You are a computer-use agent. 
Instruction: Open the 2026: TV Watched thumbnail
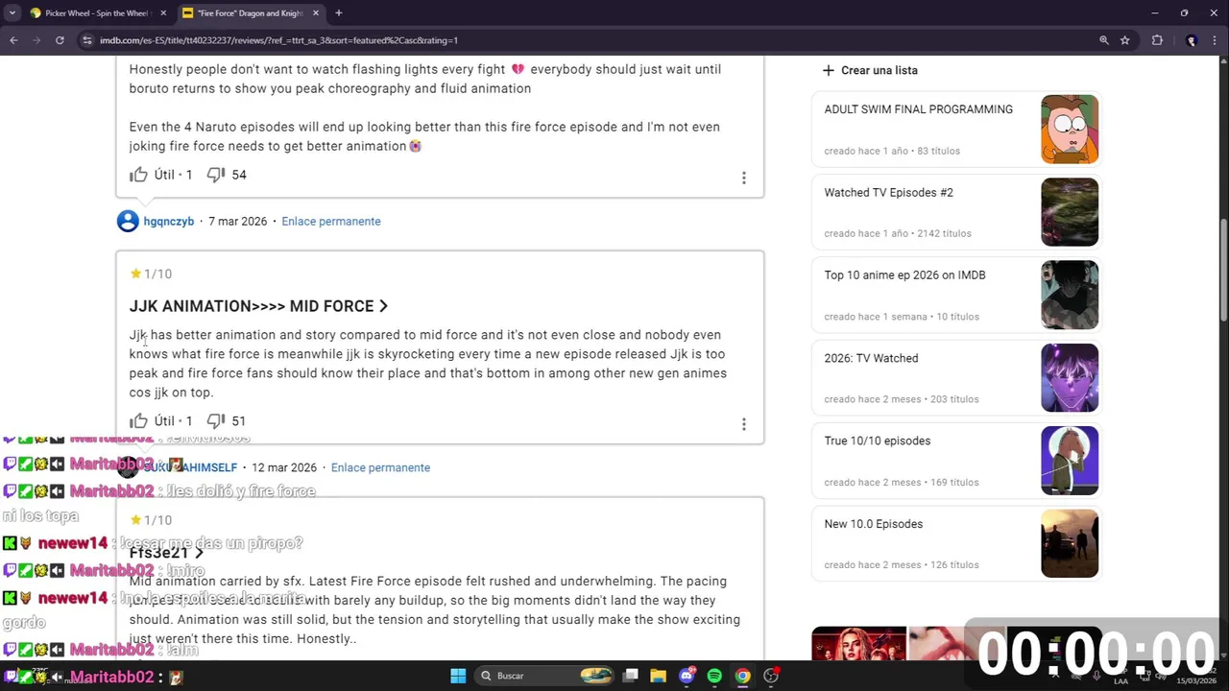[x=1070, y=378]
